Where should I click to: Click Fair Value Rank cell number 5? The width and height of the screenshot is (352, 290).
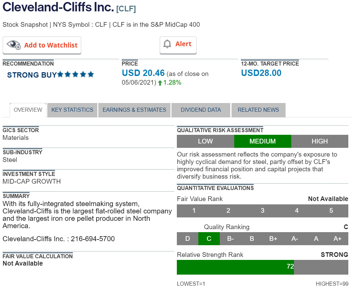(x=331, y=211)
